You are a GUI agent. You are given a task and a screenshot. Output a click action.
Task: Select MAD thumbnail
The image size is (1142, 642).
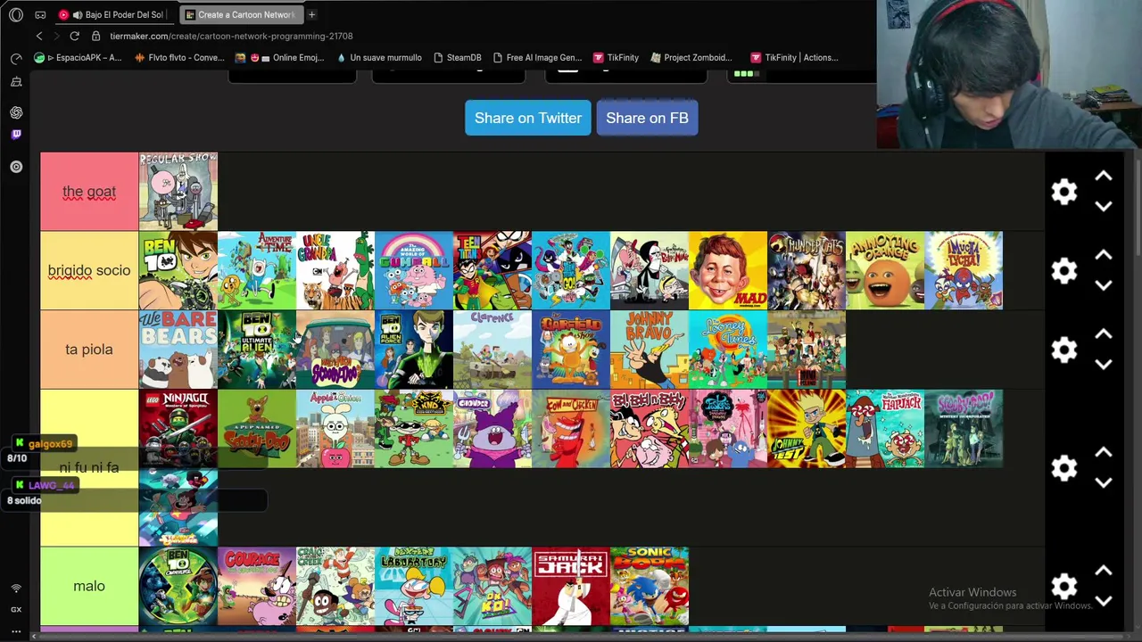pyautogui.click(x=728, y=270)
